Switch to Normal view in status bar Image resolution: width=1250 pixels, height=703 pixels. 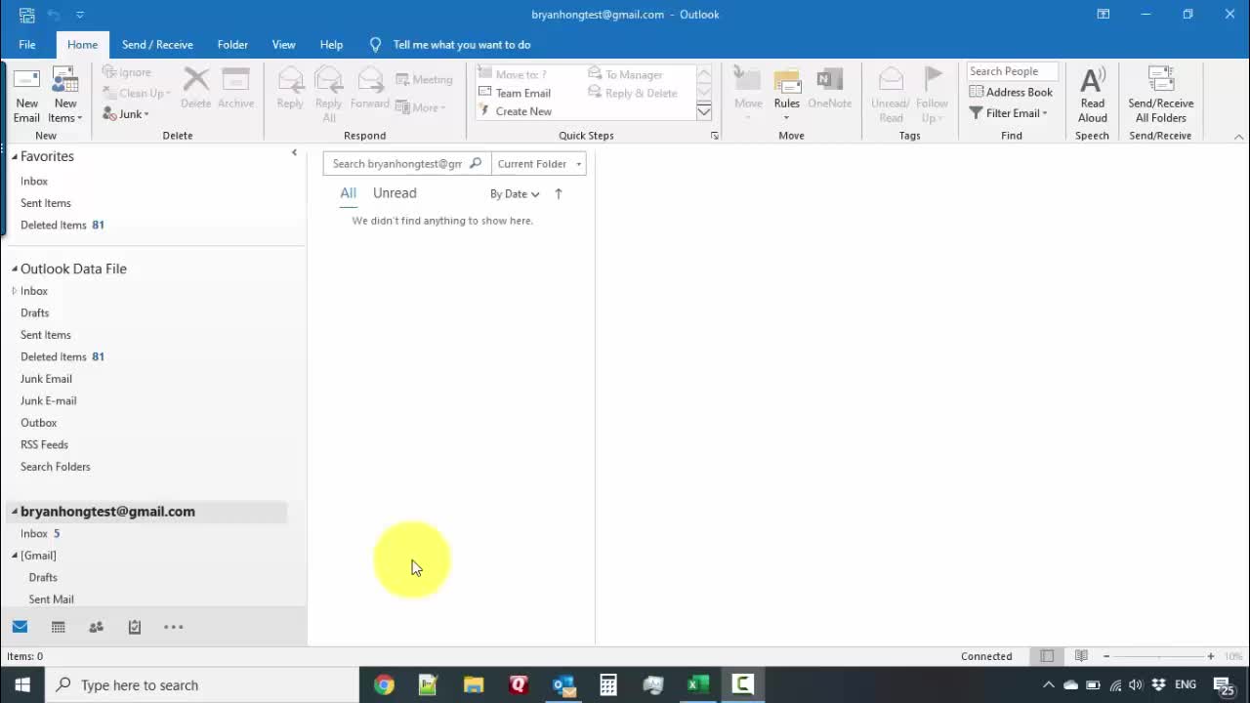point(1047,656)
